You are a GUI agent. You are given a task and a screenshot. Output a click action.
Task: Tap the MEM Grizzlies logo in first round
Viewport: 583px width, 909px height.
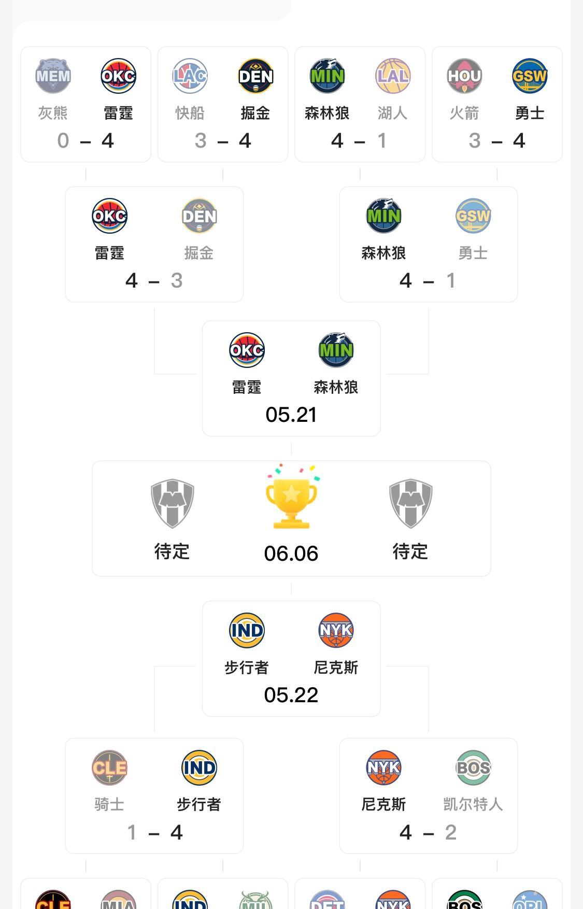[53, 76]
